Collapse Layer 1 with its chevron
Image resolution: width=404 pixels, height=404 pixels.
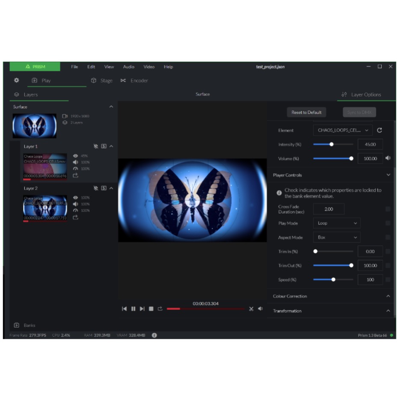111,146
